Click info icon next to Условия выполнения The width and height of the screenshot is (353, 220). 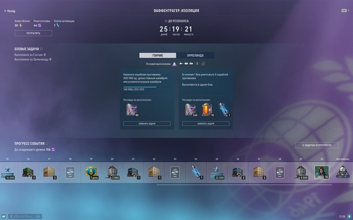tap(203, 64)
